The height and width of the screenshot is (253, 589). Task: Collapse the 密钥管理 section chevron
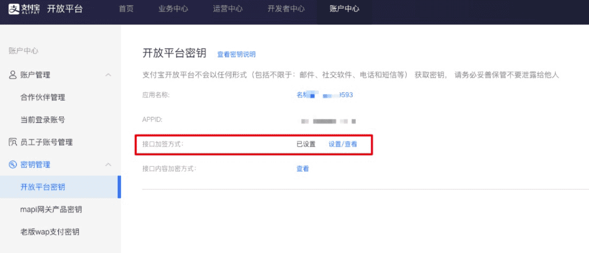(108, 164)
